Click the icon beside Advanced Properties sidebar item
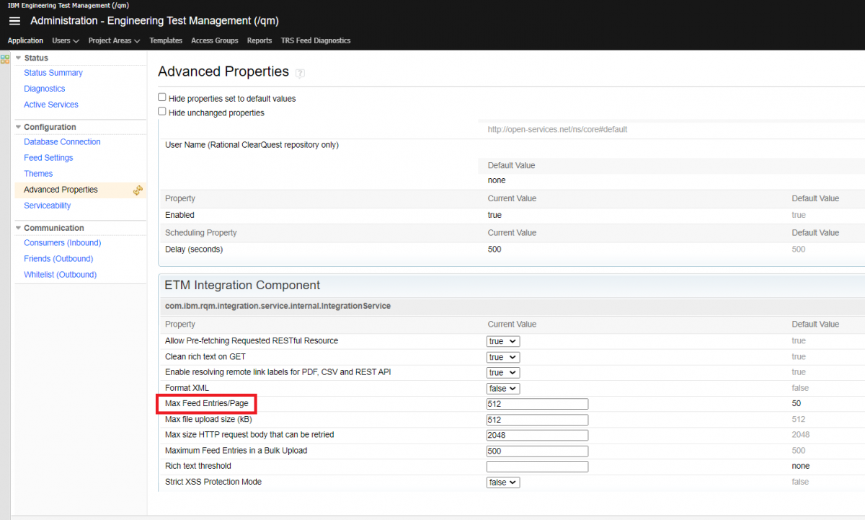The height and width of the screenshot is (520, 865). (138, 190)
